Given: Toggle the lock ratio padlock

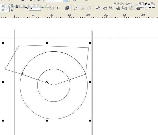Looking at the screenshot, I should coord(17,6).
